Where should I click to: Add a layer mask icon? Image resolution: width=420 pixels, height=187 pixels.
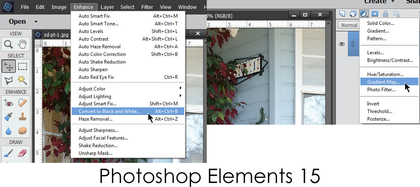click(375, 14)
